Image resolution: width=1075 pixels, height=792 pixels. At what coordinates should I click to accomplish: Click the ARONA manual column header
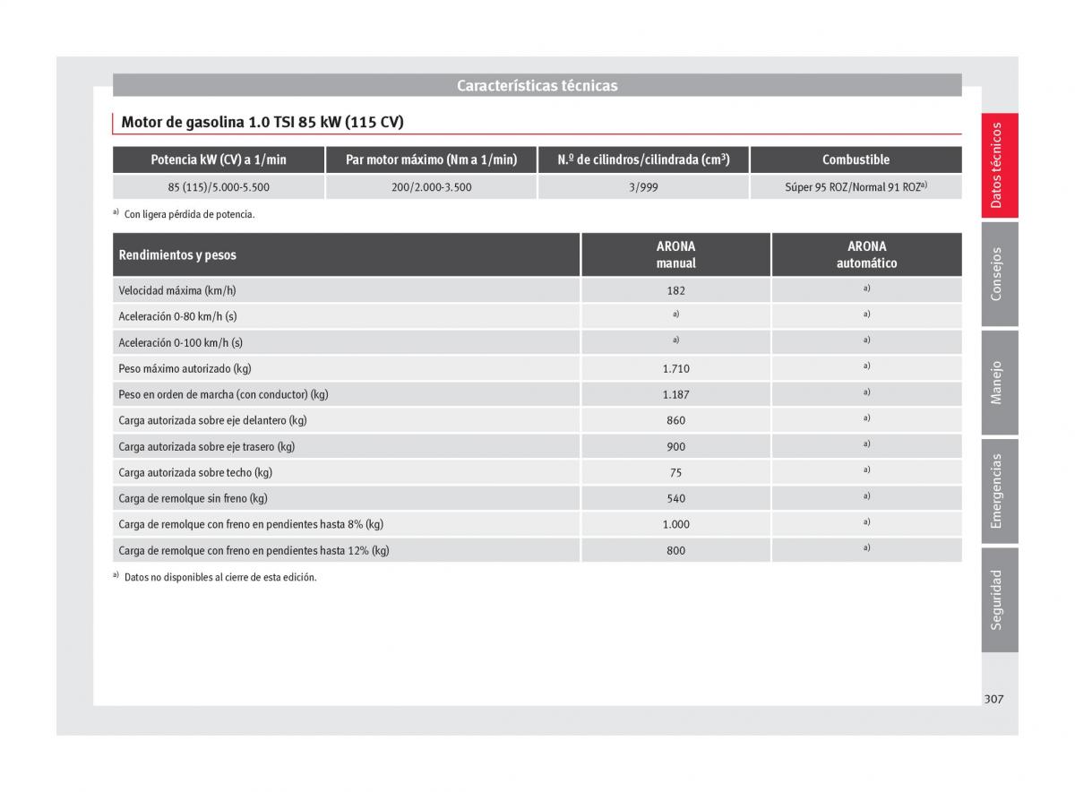[x=676, y=254]
